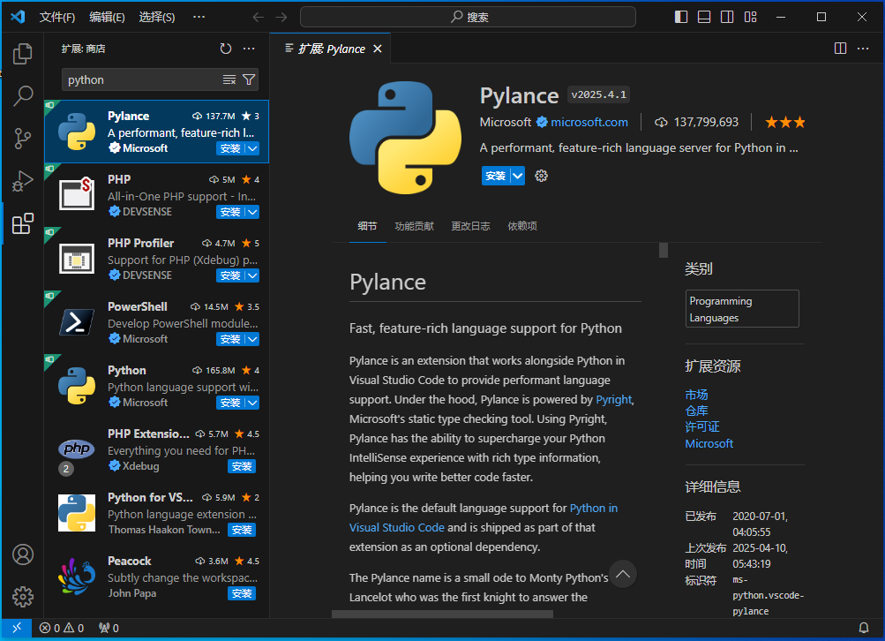This screenshot has width=885, height=641.
Task: Clear the extensions search results
Action: (229, 79)
